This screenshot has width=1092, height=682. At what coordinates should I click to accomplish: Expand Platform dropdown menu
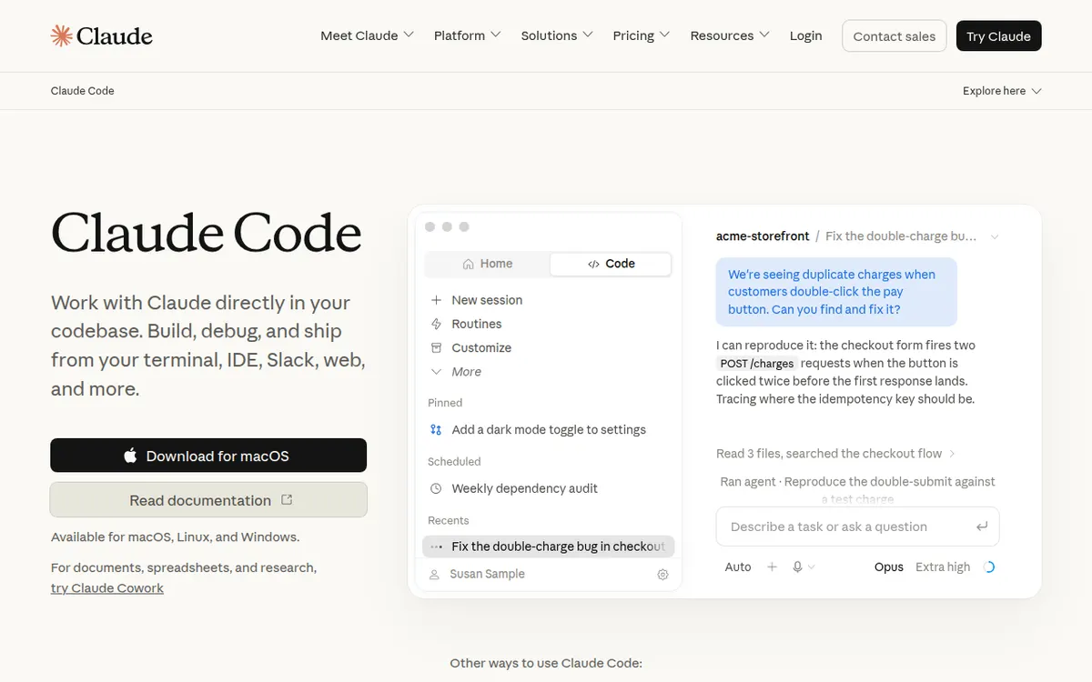[467, 35]
